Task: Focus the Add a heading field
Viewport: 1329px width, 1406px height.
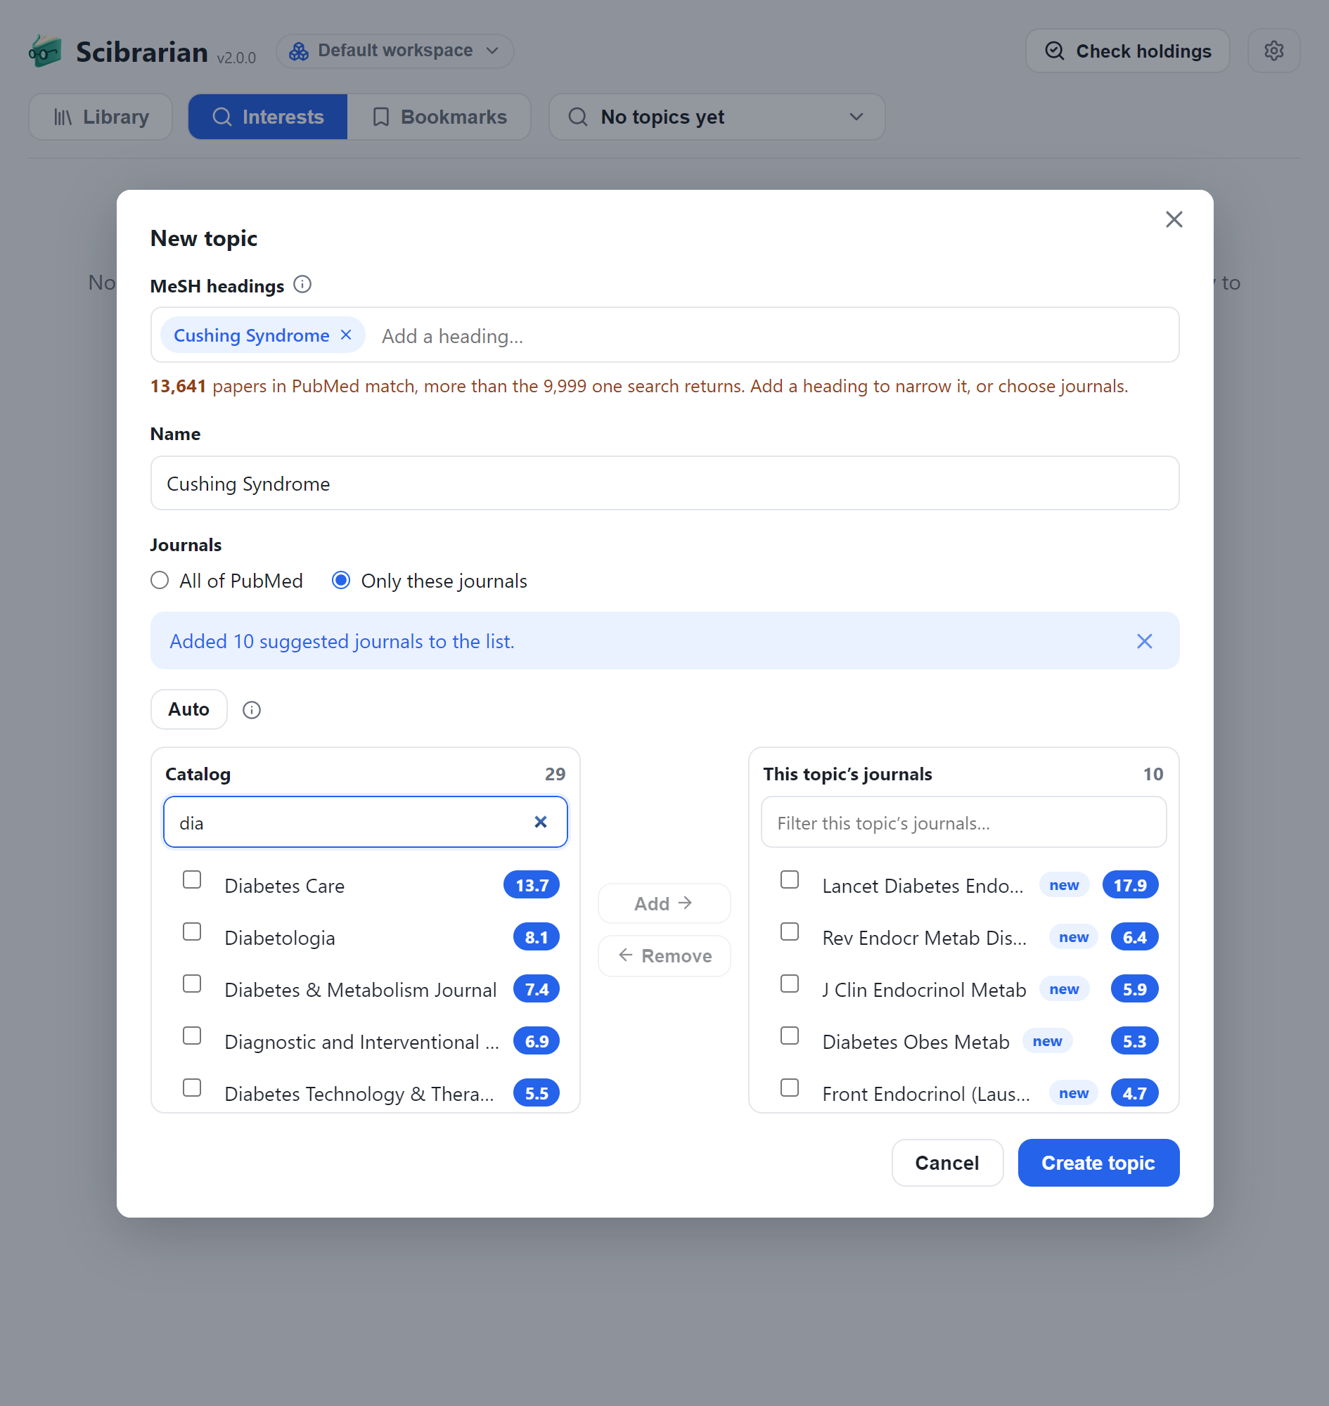Action: pos(772,336)
